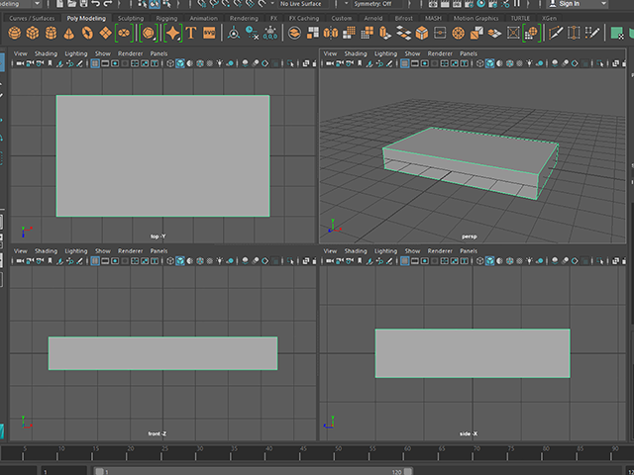Create a polygon sphere from the shelf
Viewport: 634px width, 475px height.
tap(15, 33)
